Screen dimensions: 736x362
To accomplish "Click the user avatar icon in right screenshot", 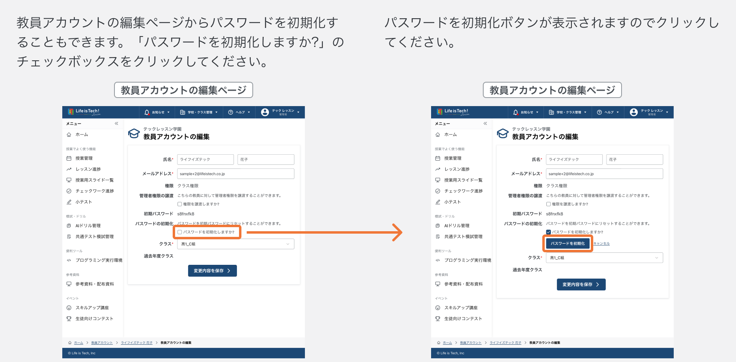I will (x=634, y=112).
